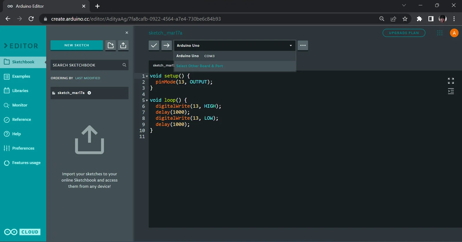This screenshot has height=242, width=462.
Task: Click the UPGRADE PLAN button
Action: tap(404, 33)
